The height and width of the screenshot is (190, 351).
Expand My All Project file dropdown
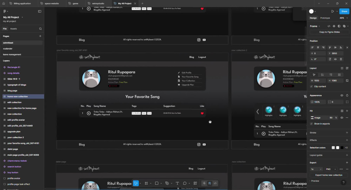pyautogui.click(x=22, y=17)
